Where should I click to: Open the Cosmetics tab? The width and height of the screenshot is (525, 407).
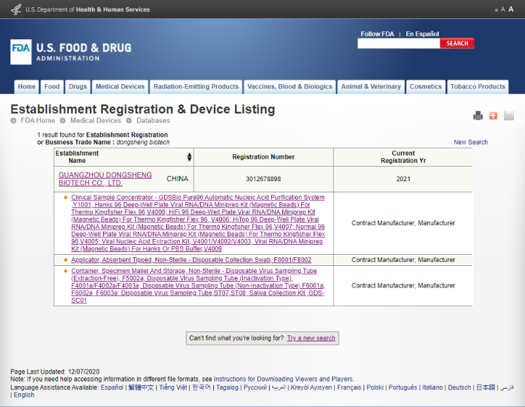tap(425, 87)
